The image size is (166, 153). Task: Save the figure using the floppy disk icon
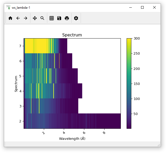point(59,18)
